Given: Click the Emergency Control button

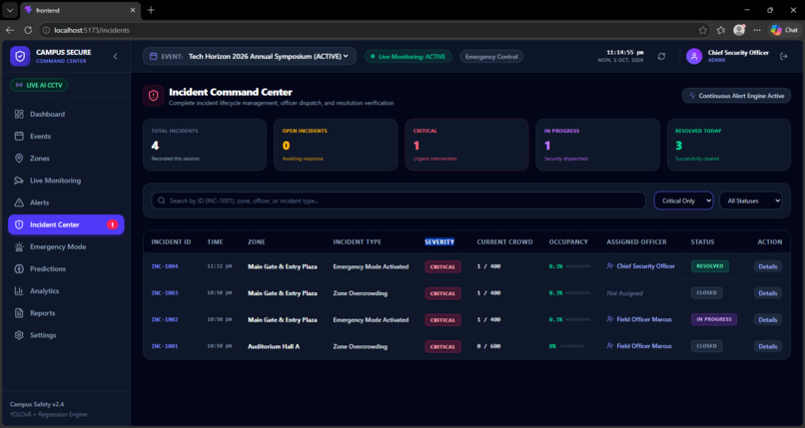Looking at the screenshot, I should point(491,57).
